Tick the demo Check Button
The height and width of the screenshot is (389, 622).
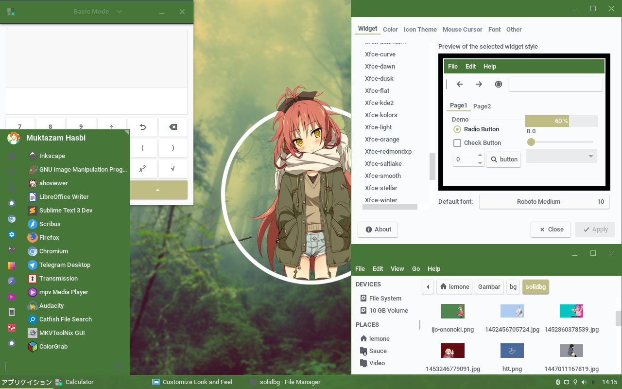(477, 143)
